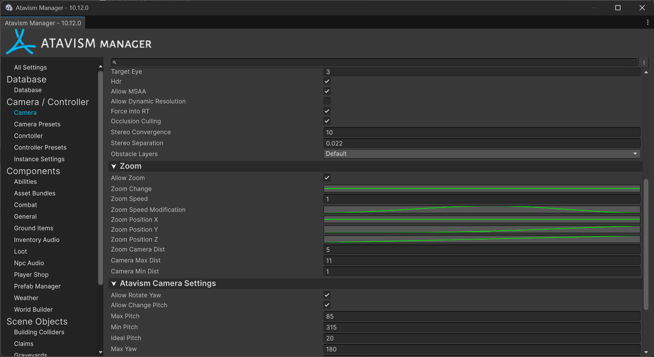Open the Zoom Position Y curve
654x357 pixels.
click(482, 229)
